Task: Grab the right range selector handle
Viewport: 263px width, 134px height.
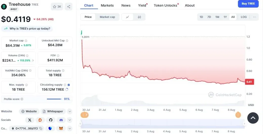Action: (244, 124)
